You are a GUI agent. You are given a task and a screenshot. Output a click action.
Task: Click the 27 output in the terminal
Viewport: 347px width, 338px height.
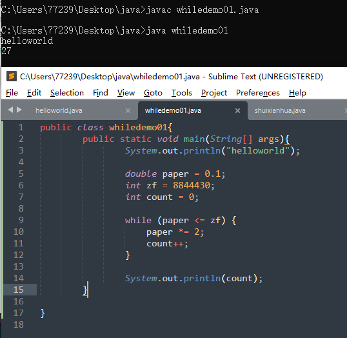pos(6,51)
